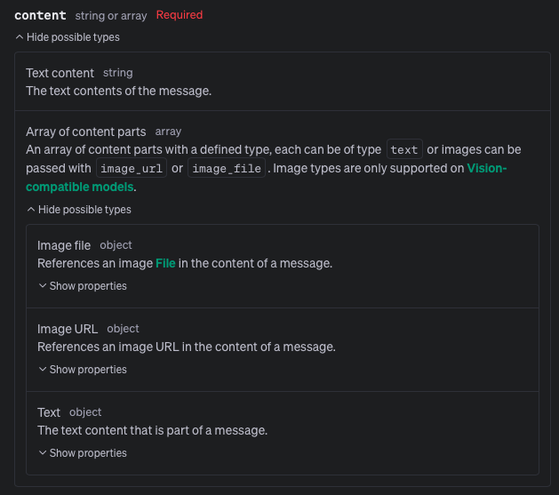Click the Image URL object heading
The image size is (559, 495).
point(68,329)
